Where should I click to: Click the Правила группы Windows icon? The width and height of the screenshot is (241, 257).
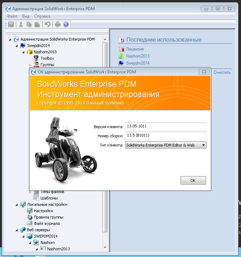(30, 217)
